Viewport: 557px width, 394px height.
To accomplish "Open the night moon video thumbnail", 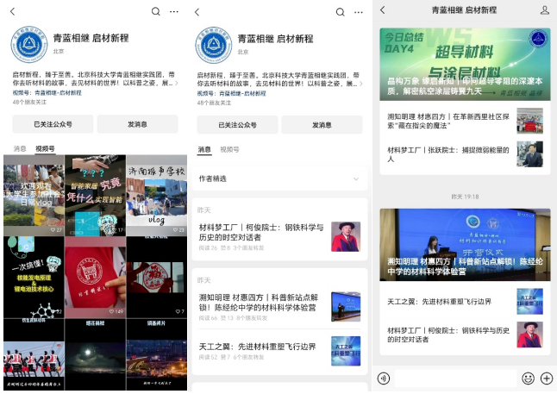I will click(95, 354).
